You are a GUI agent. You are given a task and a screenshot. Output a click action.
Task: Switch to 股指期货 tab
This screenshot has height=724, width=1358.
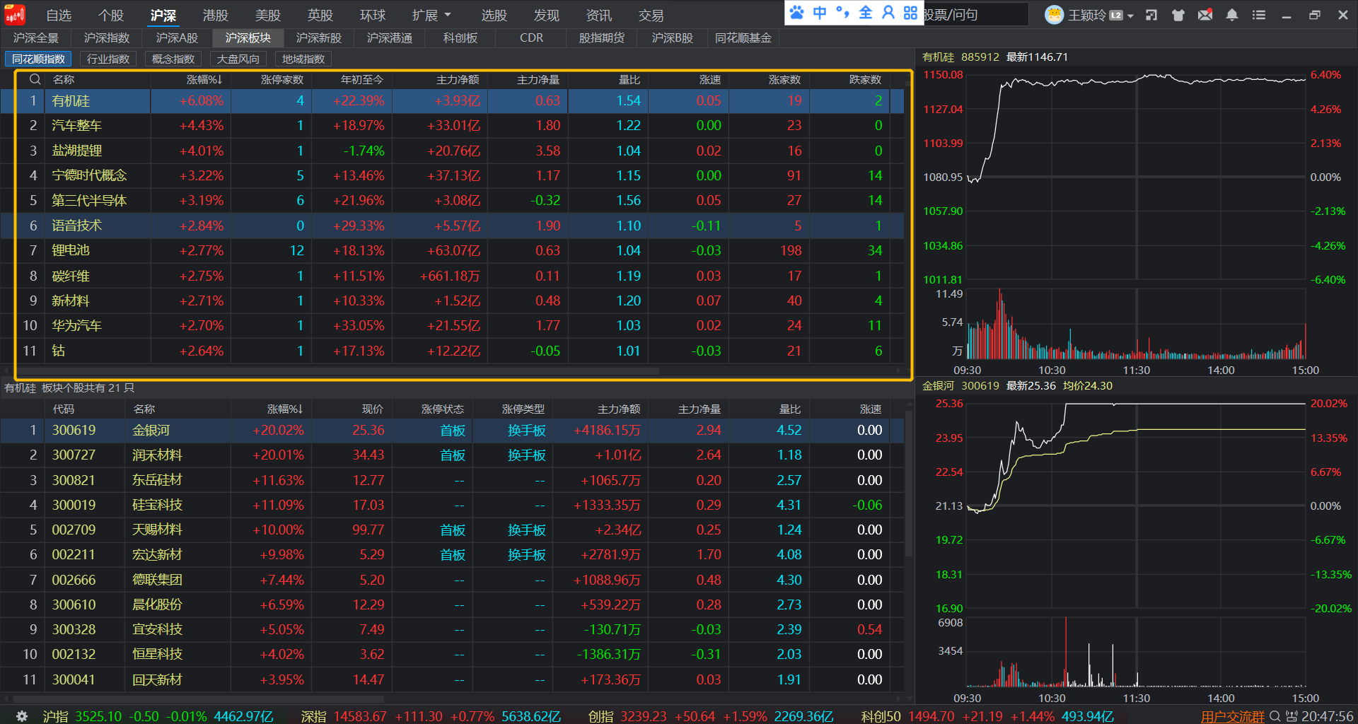click(602, 38)
